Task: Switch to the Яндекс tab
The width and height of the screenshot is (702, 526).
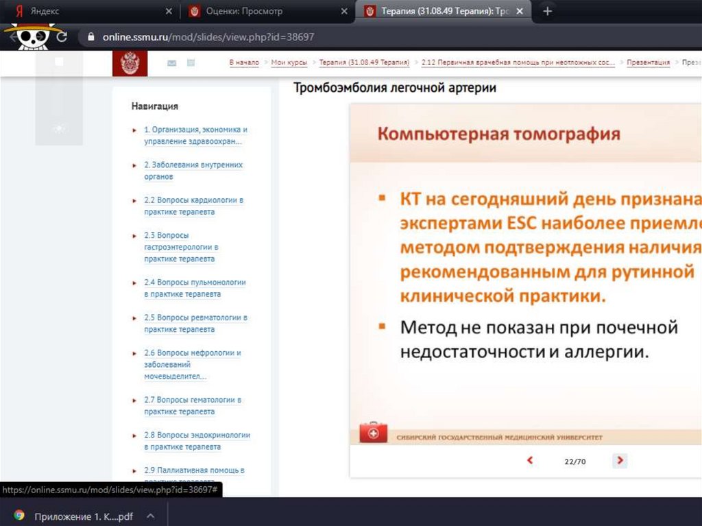Action: tap(89, 12)
